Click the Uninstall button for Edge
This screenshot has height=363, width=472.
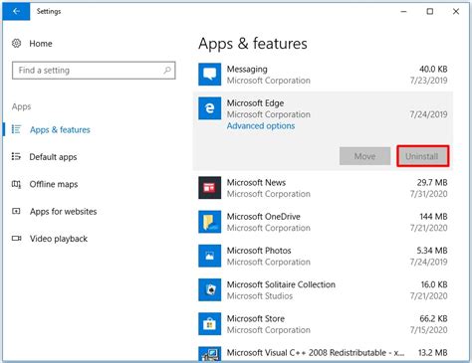tap(423, 156)
